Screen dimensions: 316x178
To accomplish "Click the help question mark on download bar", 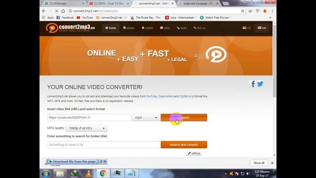I will click(x=101, y=161).
